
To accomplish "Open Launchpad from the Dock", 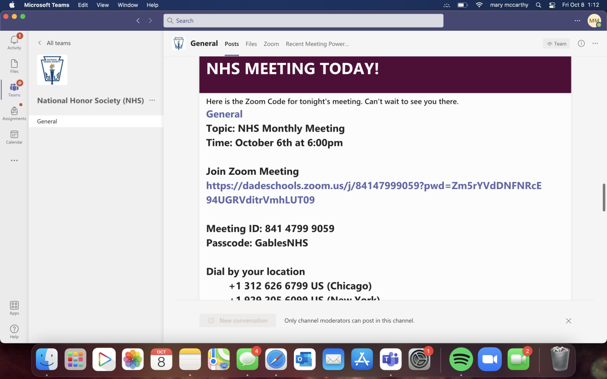I will point(75,360).
